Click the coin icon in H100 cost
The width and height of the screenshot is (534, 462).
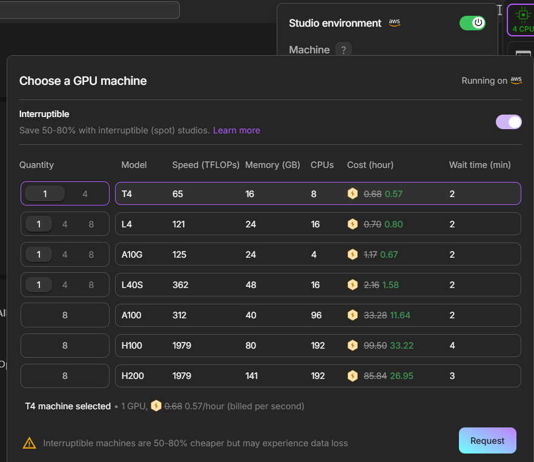click(352, 346)
